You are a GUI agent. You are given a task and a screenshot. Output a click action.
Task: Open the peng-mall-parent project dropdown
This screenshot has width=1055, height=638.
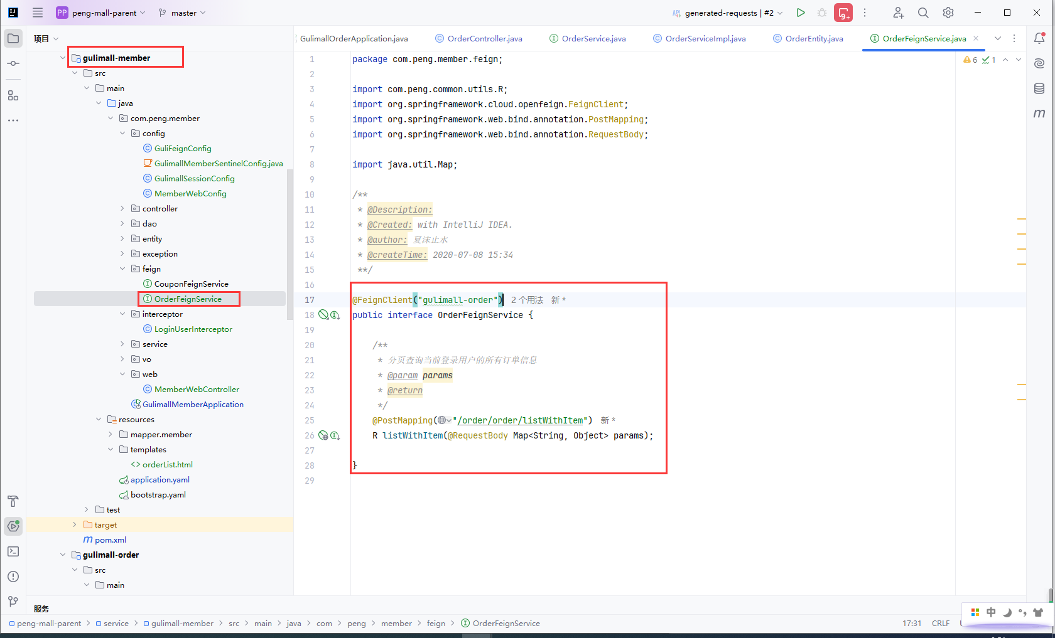pyautogui.click(x=101, y=13)
